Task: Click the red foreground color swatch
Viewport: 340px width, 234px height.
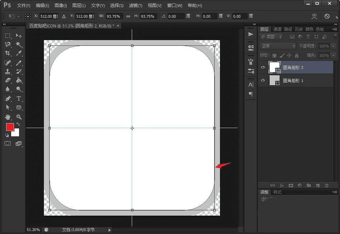Action: (10, 127)
